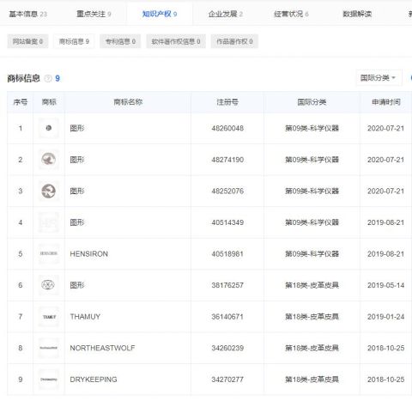412x401 pixels.
Task: Switch to the 重点关注 tab
Action: pos(94,14)
